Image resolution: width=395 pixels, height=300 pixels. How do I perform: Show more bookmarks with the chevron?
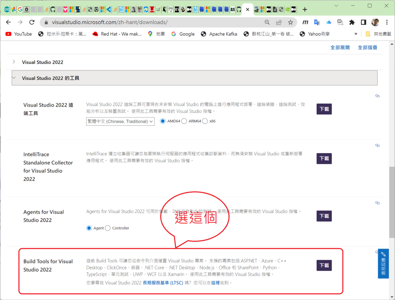tap(356, 34)
